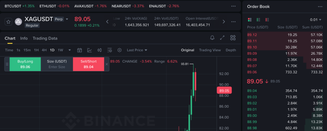
Task: Switch to the Trading Data tab
Action: 45,38
